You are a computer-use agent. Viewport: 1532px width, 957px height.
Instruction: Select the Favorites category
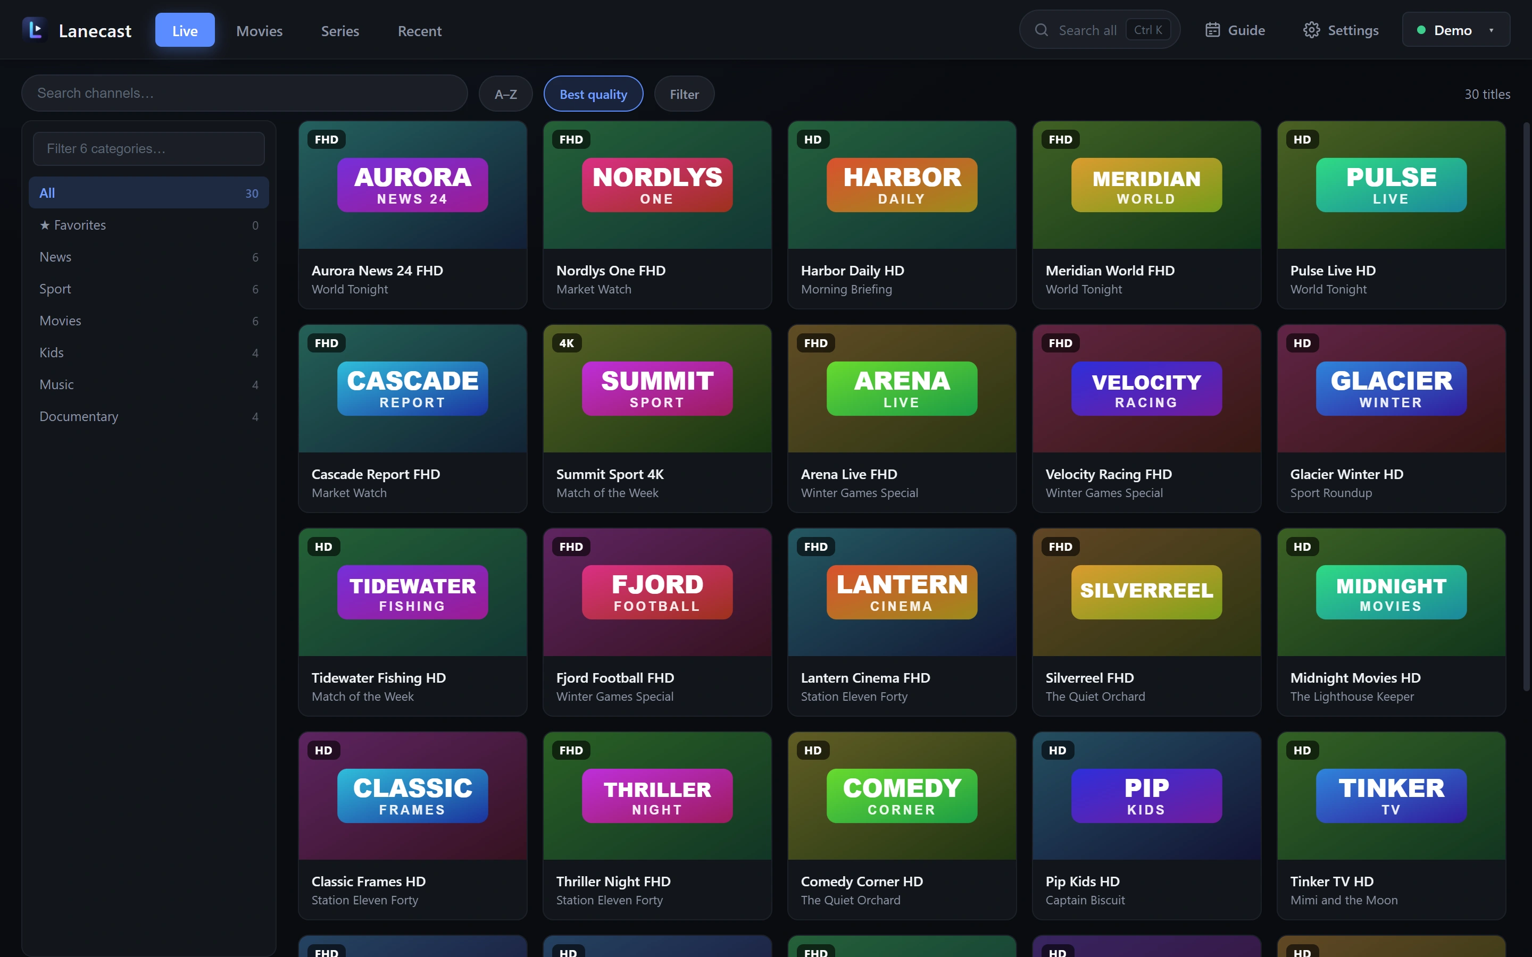[x=149, y=225]
